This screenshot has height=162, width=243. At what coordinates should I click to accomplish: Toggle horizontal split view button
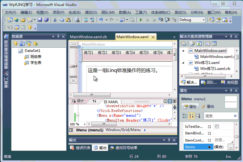[170, 101]
